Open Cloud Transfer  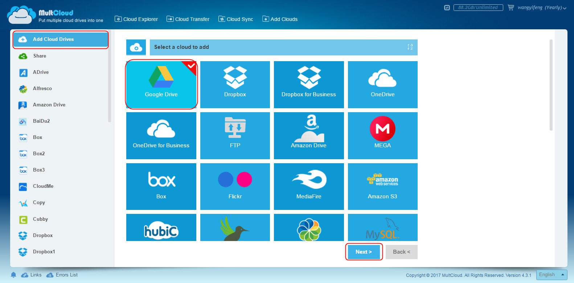tap(188, 19)
